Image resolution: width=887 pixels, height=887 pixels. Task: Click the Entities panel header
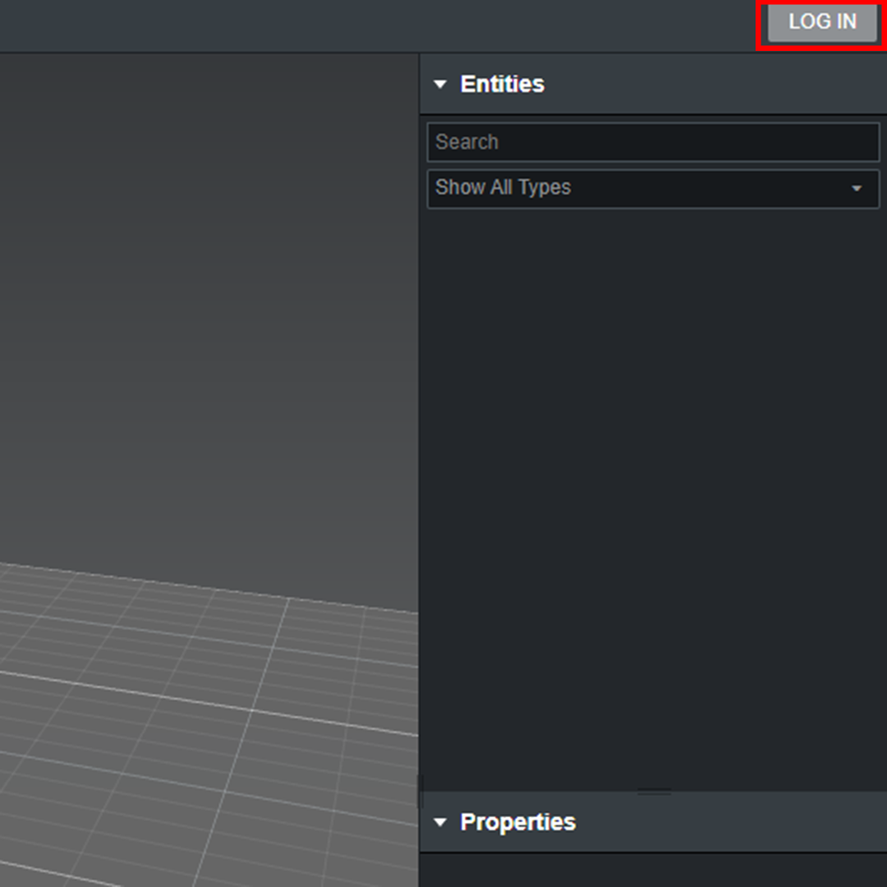click(x=502, y=84)
